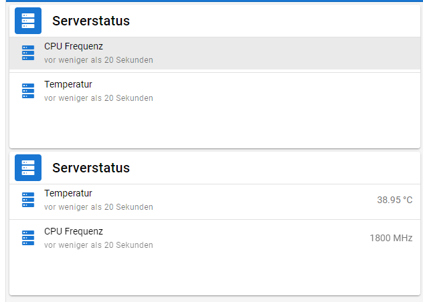Open the upper card's Serverstatus title
Screen dimensions: 423x302
coord(91,21)
